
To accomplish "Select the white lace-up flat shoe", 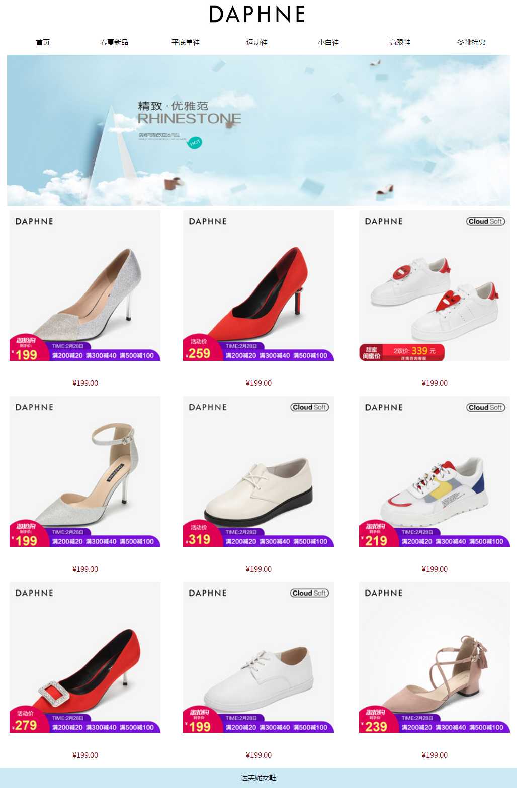I will pos(258,657).
